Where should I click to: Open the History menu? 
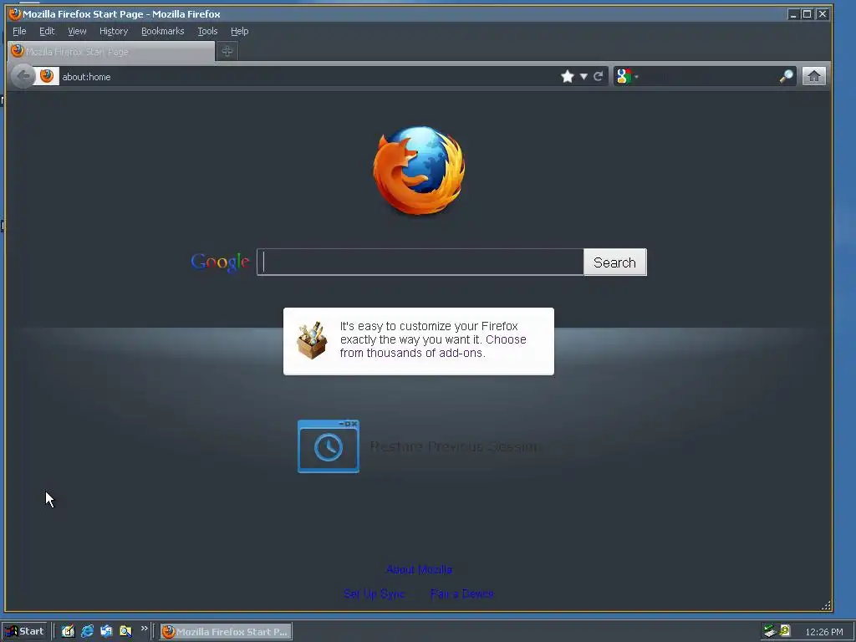pyautogui.click(x=114, y=31)
